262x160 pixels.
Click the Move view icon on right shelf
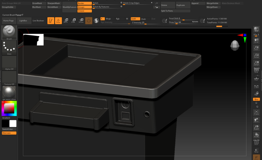(256, 120)
